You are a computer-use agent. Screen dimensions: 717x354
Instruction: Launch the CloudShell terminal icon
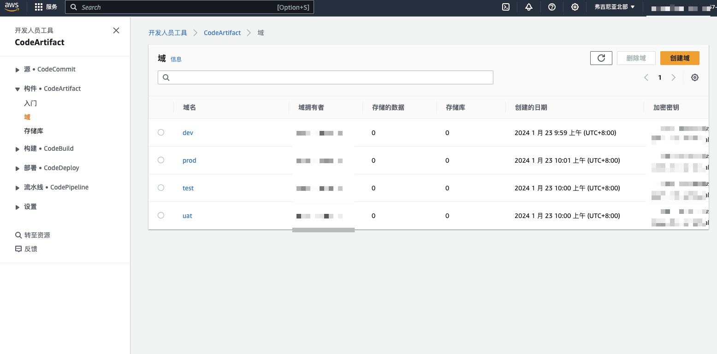pos(506,7)
